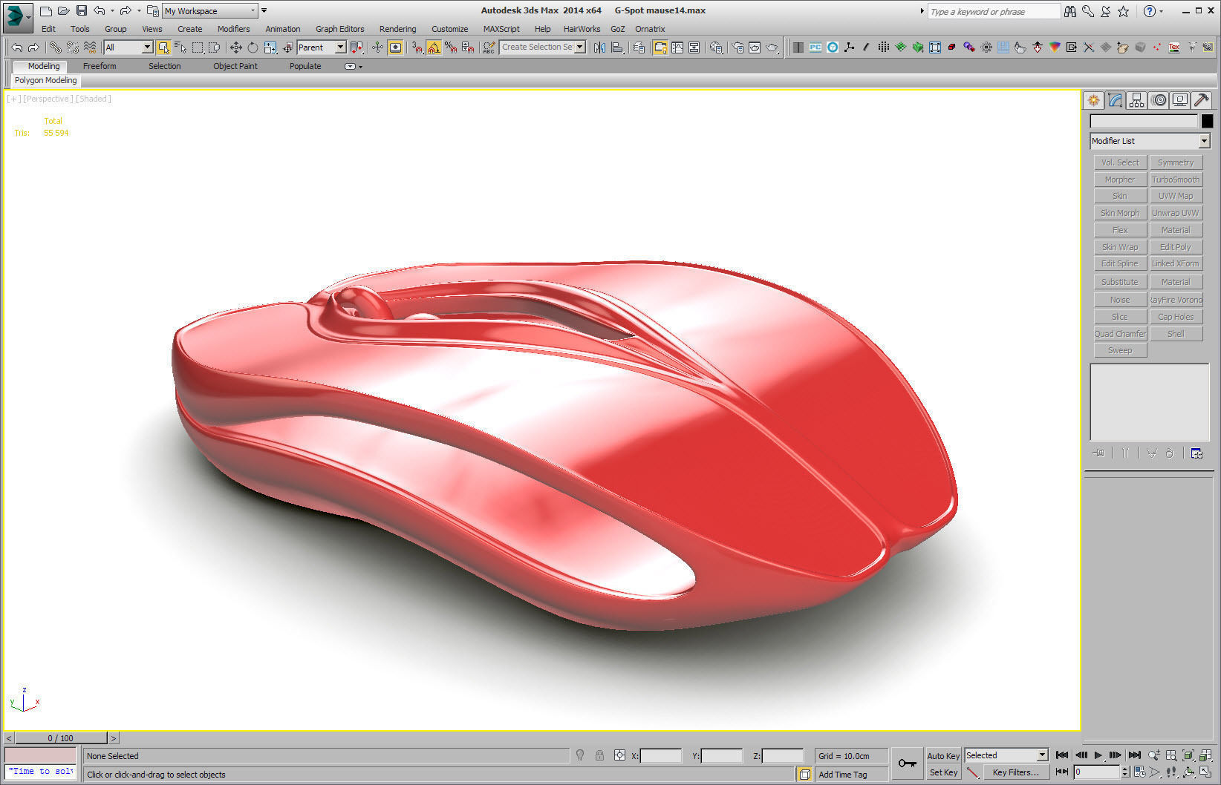Choose the Select and Move tool

(x=235, y=47)
